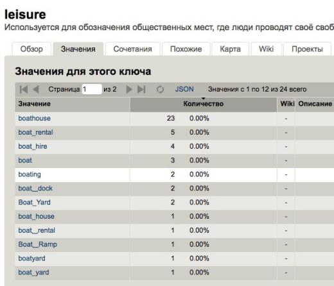This screenshot has width=334, height=286.
Task: Open the boatyard value link
Action: pos(31,258)
